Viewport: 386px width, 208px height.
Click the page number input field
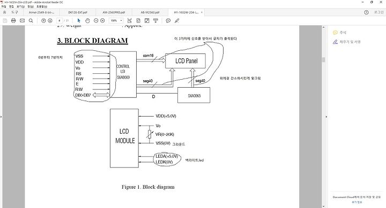[x=60, y=21]
